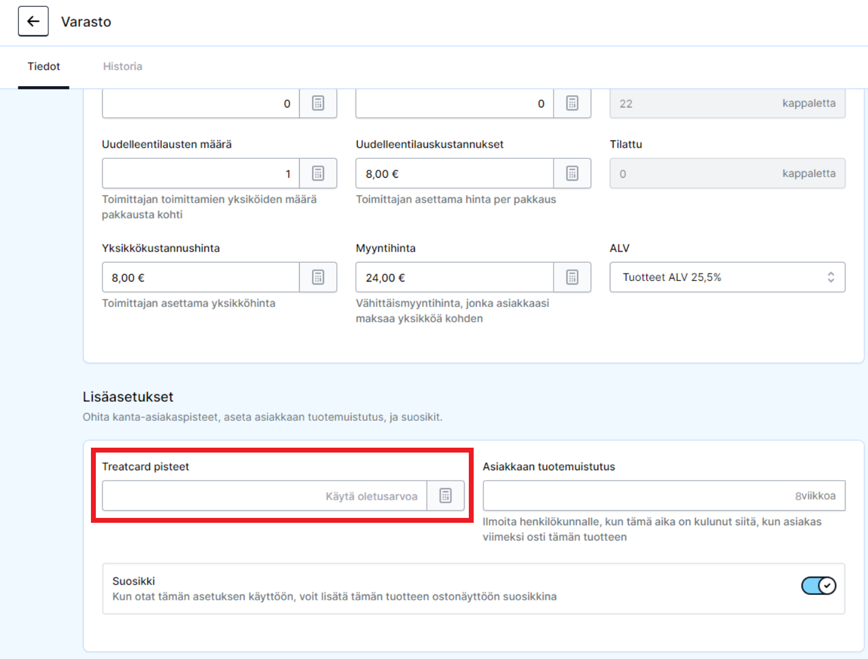Click the Lisäasetukset heading
This screenshot has height=659, width=868.
(128, 397)
